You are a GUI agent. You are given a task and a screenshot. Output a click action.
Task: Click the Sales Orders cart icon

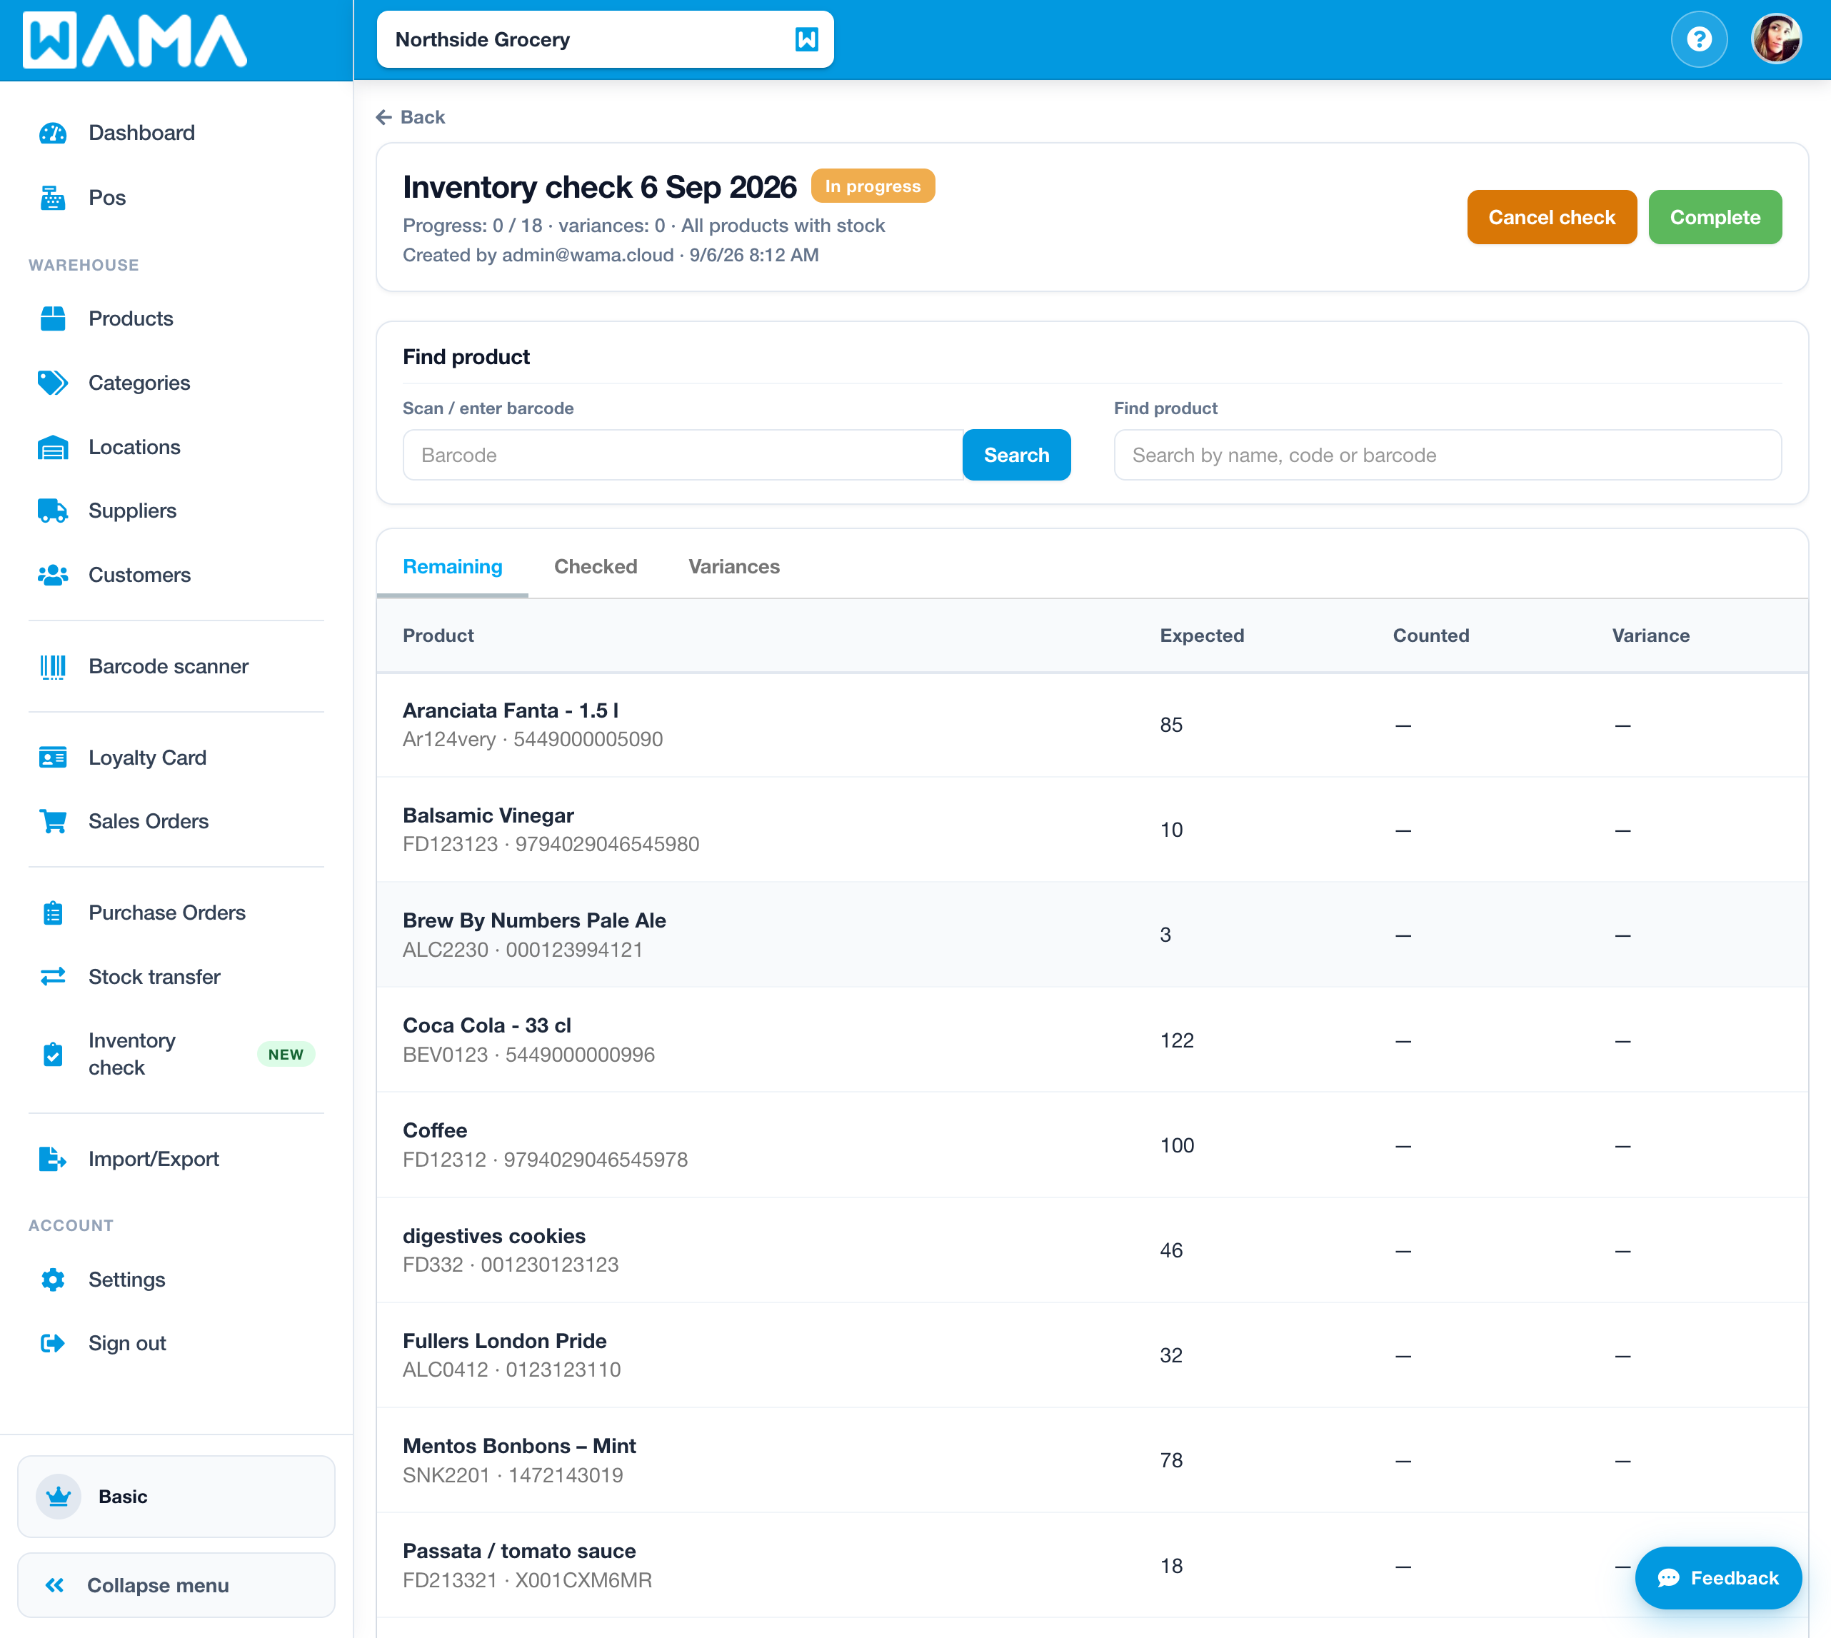coord(53,822)
